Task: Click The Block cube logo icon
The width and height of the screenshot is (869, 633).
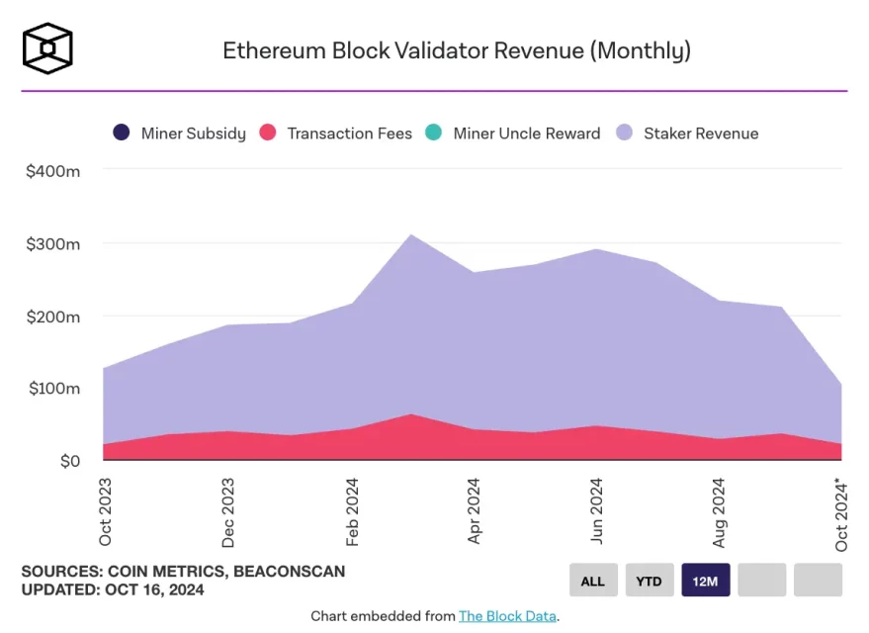Action: coord(45,45)
